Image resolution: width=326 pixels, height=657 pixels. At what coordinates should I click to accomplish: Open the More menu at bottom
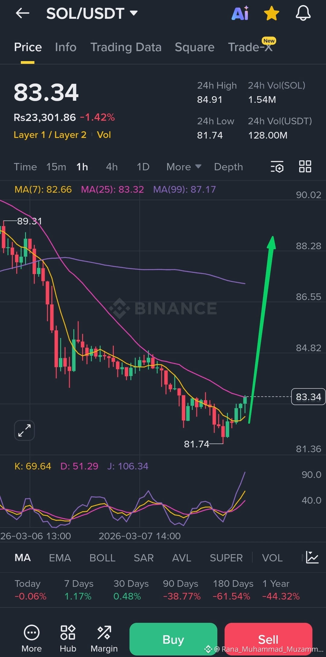pos(32,639)
